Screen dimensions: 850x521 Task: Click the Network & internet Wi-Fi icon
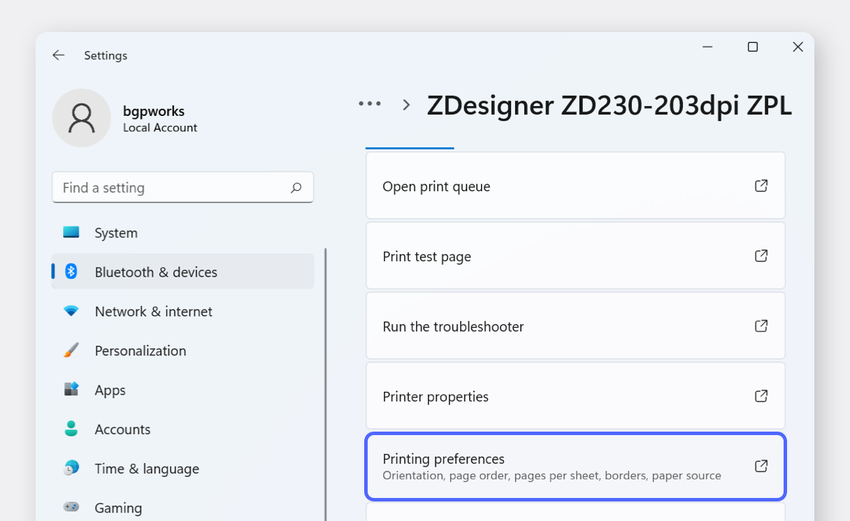tap(71, 311)
